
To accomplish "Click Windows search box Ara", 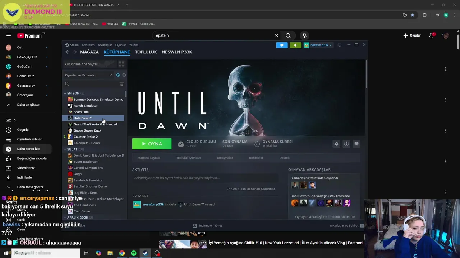I will 46,253.
